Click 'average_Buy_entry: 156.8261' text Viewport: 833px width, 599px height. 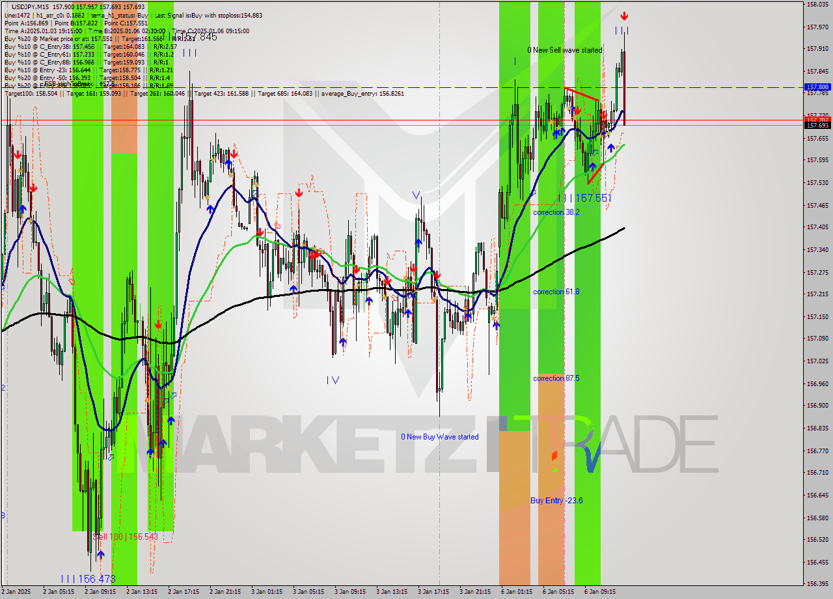361,94
